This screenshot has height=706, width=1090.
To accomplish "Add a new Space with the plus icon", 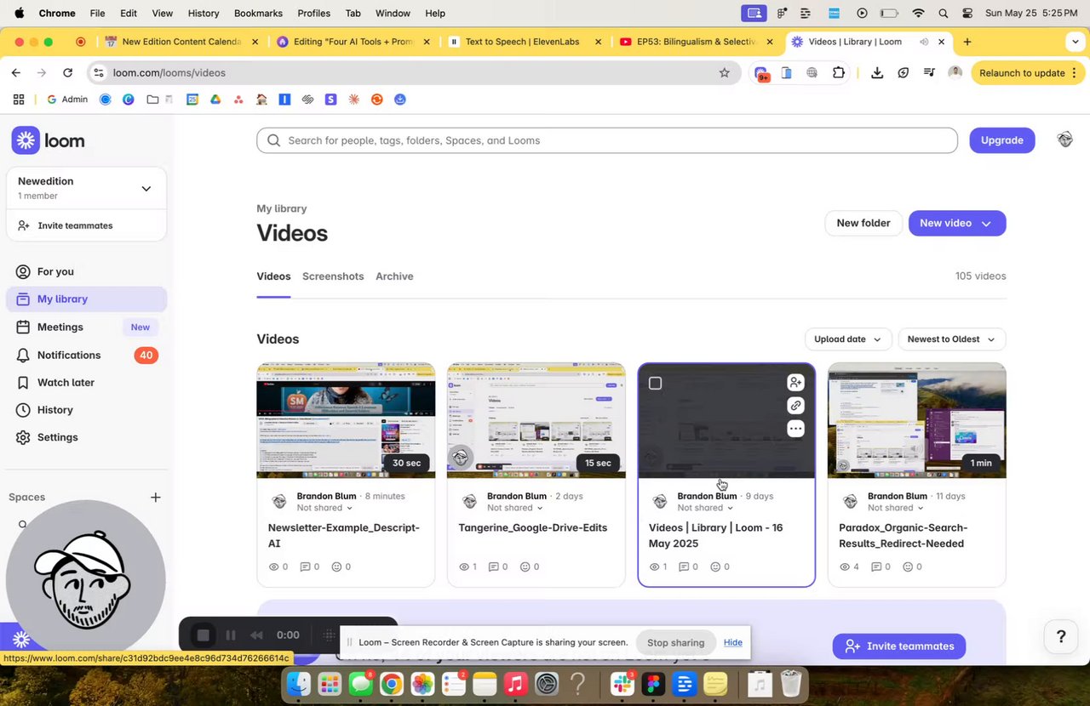I will pyautogui.click(x=155, y=497).
